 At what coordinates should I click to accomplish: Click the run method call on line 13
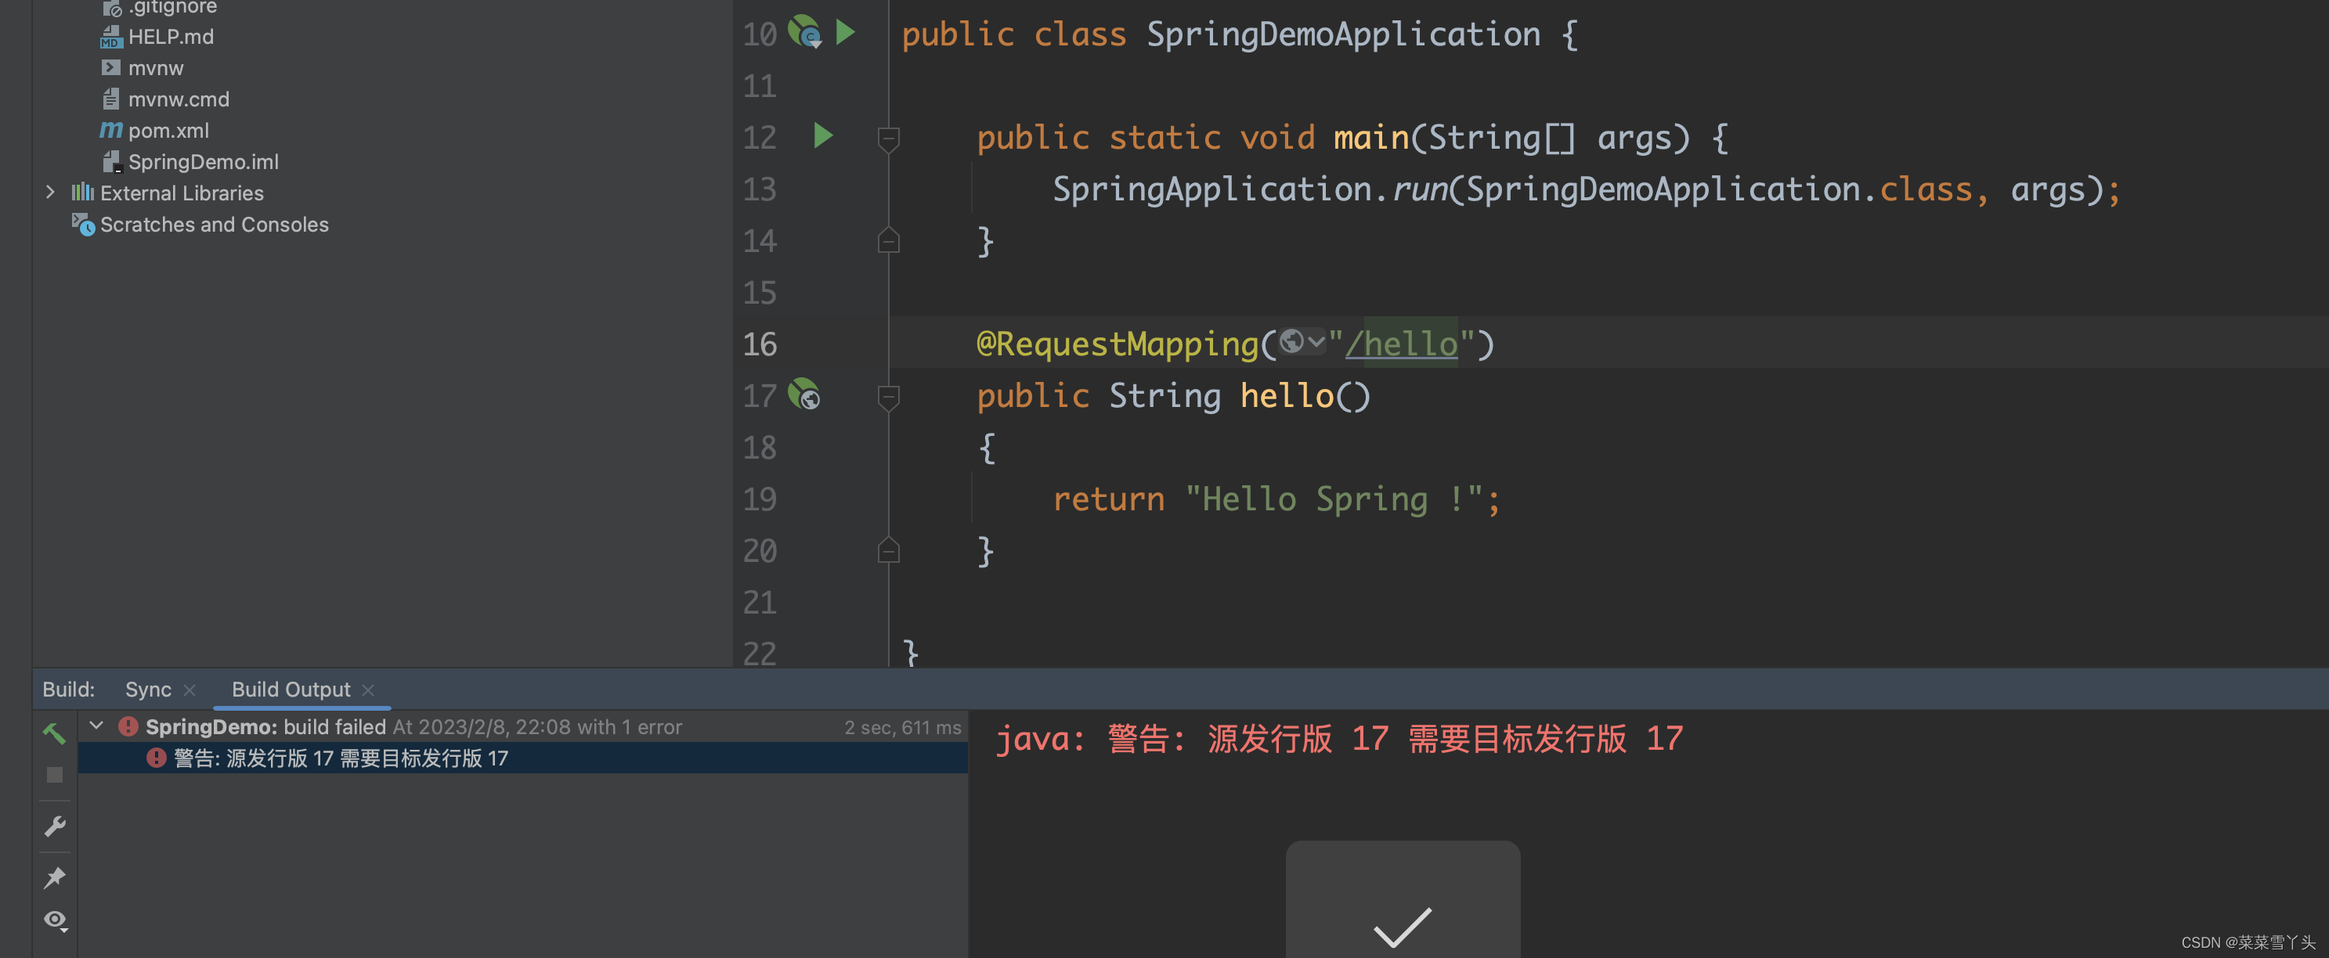[x=1420, y=189]
